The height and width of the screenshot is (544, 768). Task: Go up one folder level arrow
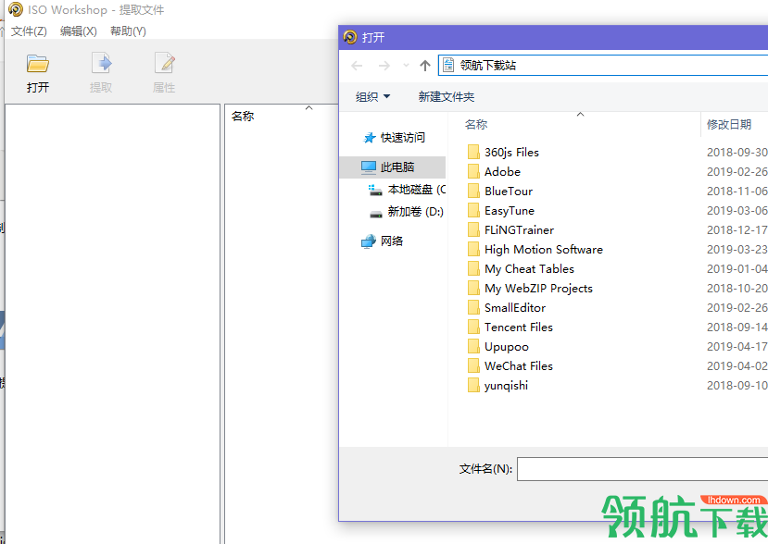coord(425,66)
